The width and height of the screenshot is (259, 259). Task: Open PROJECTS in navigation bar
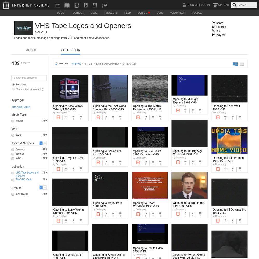click(111, 13)
